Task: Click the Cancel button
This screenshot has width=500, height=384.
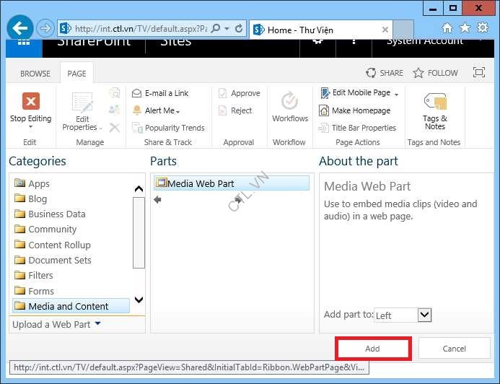Action: pos(454,349)
